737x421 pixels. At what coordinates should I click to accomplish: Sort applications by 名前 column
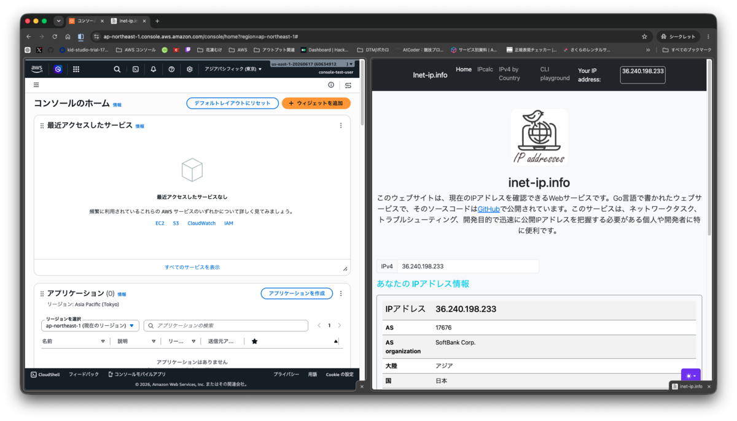[x=73, y=341]
